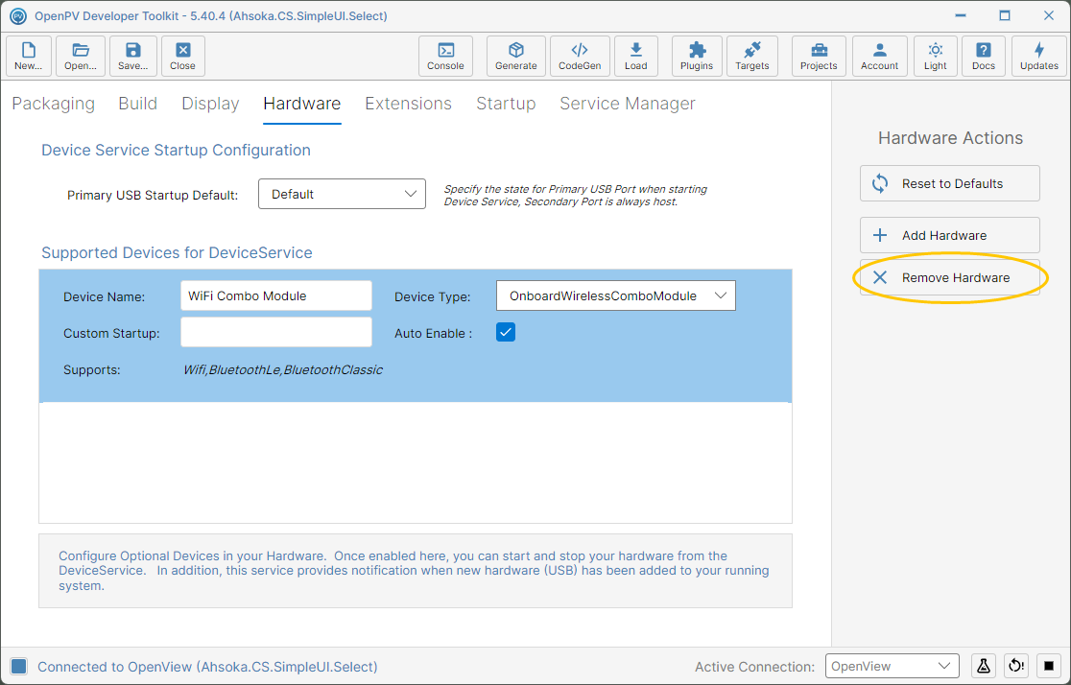Open the Account settings icon
Image resolution: width=1071 pixels, height=685 pixels.
(x=880, y=56)
